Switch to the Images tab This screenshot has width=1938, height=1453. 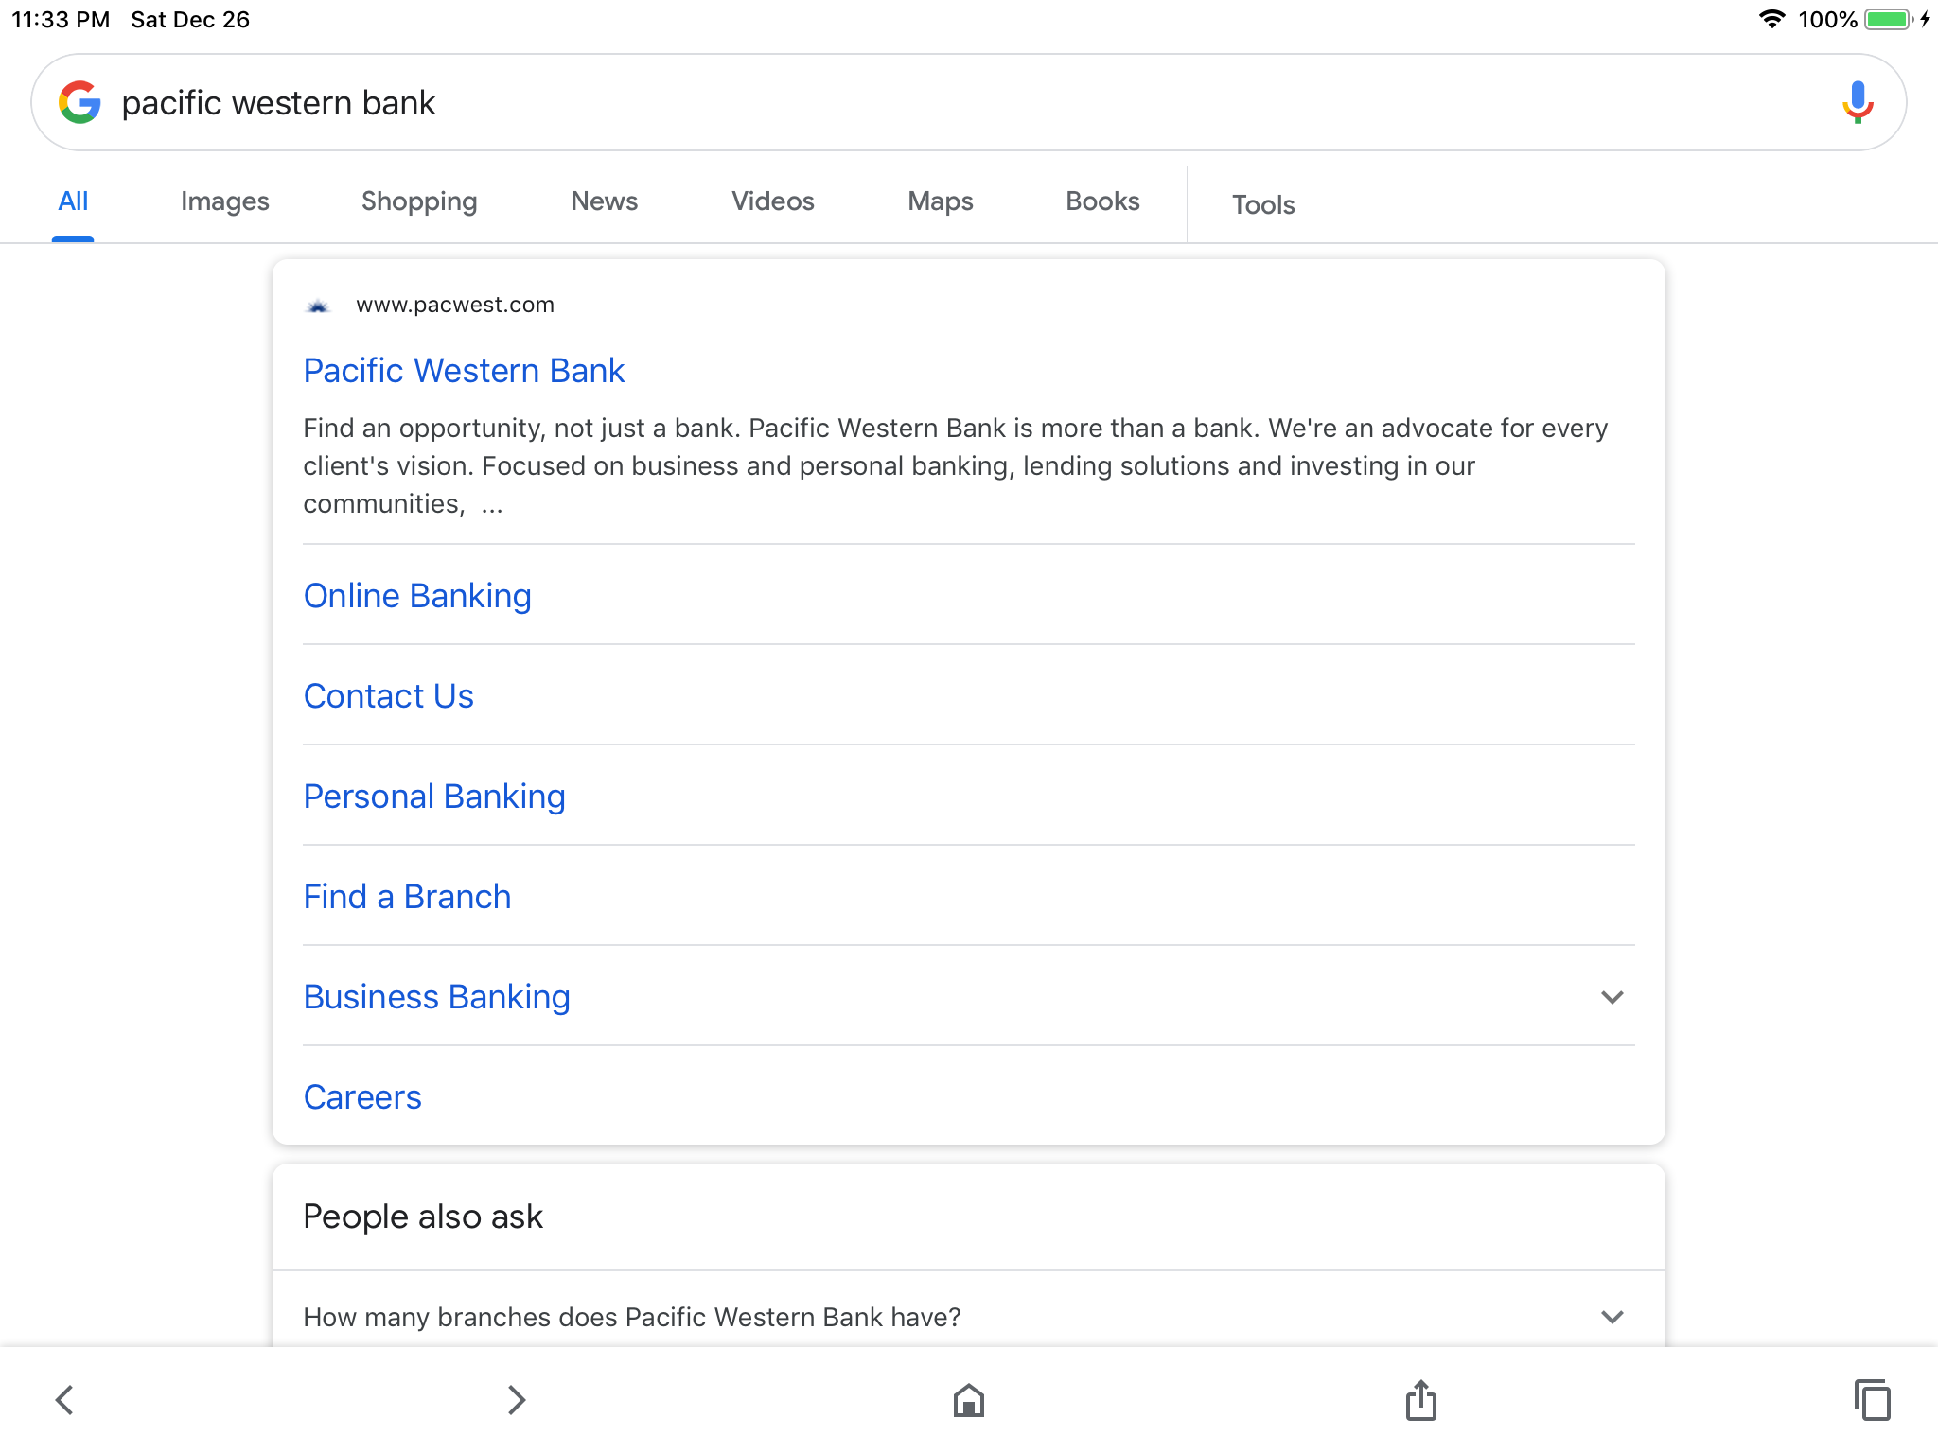(x=225, y=201)
